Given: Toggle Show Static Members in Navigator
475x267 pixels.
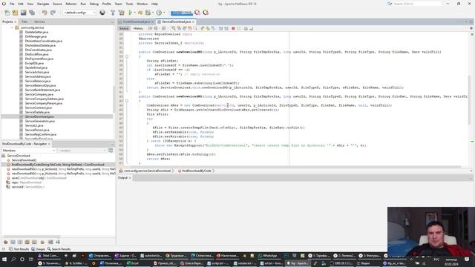Looking at the screenshot, I should tap(20, 243).
